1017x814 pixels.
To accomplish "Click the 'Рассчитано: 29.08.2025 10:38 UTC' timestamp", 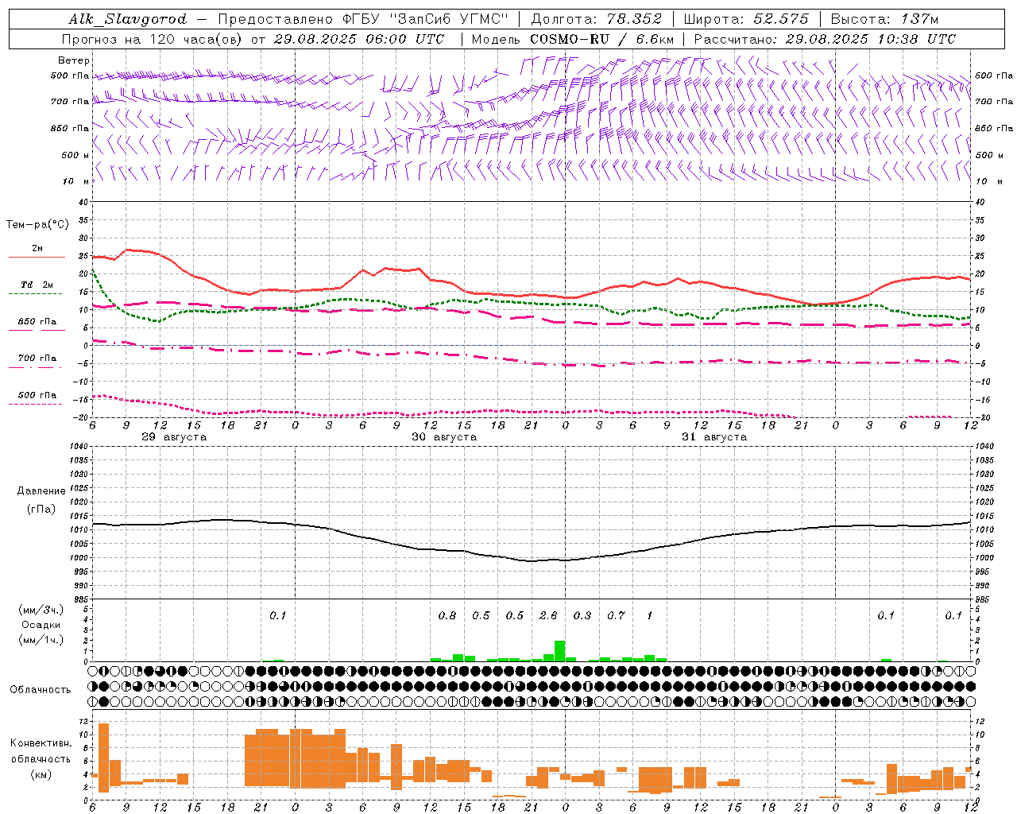I will tap(825, 39).
